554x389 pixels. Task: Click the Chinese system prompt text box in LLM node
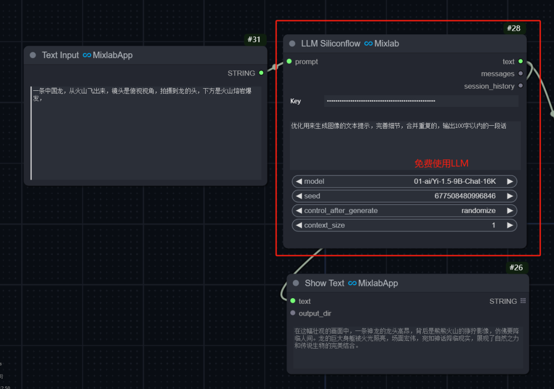pyautogui.click(x=405, y=146)
